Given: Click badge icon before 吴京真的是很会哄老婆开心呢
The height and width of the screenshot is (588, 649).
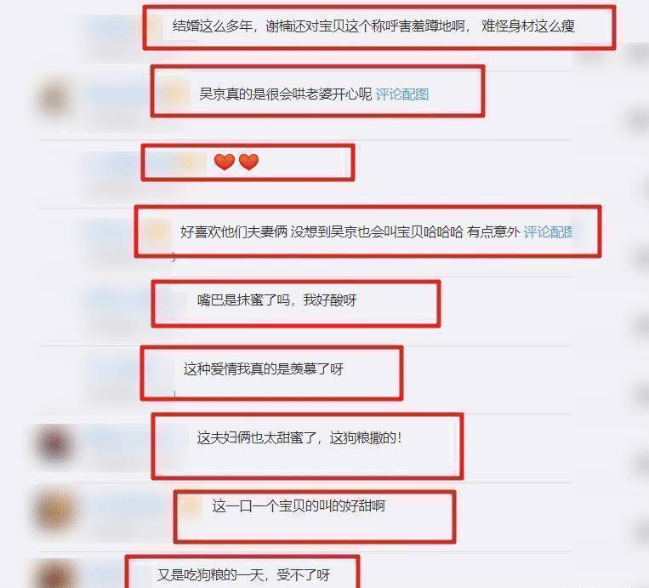Looking at the screenshot, I should (174, 94).
